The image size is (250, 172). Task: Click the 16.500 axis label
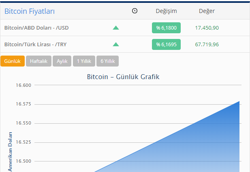24,161
